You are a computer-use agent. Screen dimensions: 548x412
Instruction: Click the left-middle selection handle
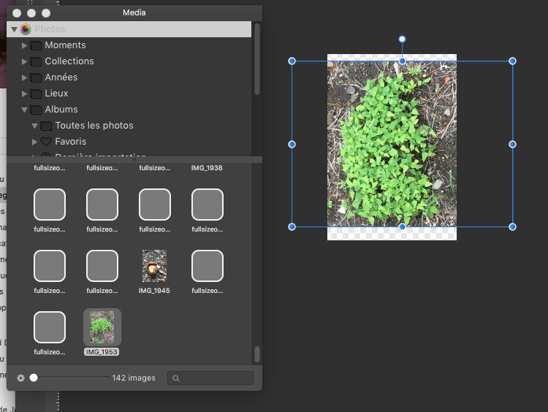point(292,145)
